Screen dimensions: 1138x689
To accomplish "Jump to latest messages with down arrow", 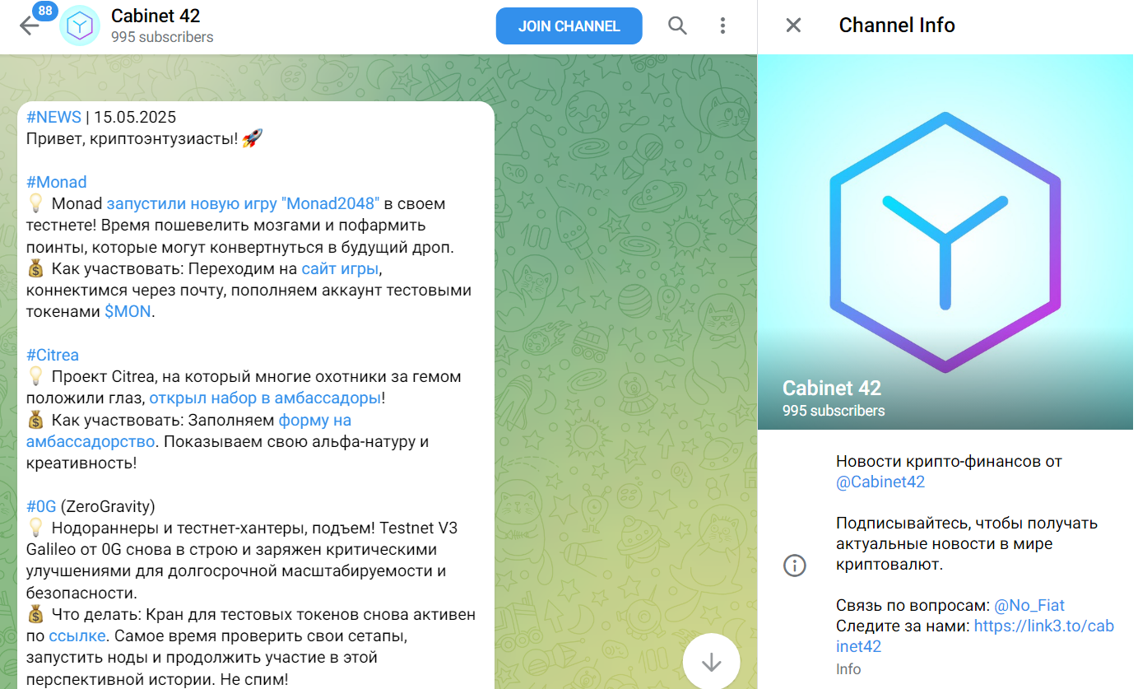I will (x=711, y=662).
